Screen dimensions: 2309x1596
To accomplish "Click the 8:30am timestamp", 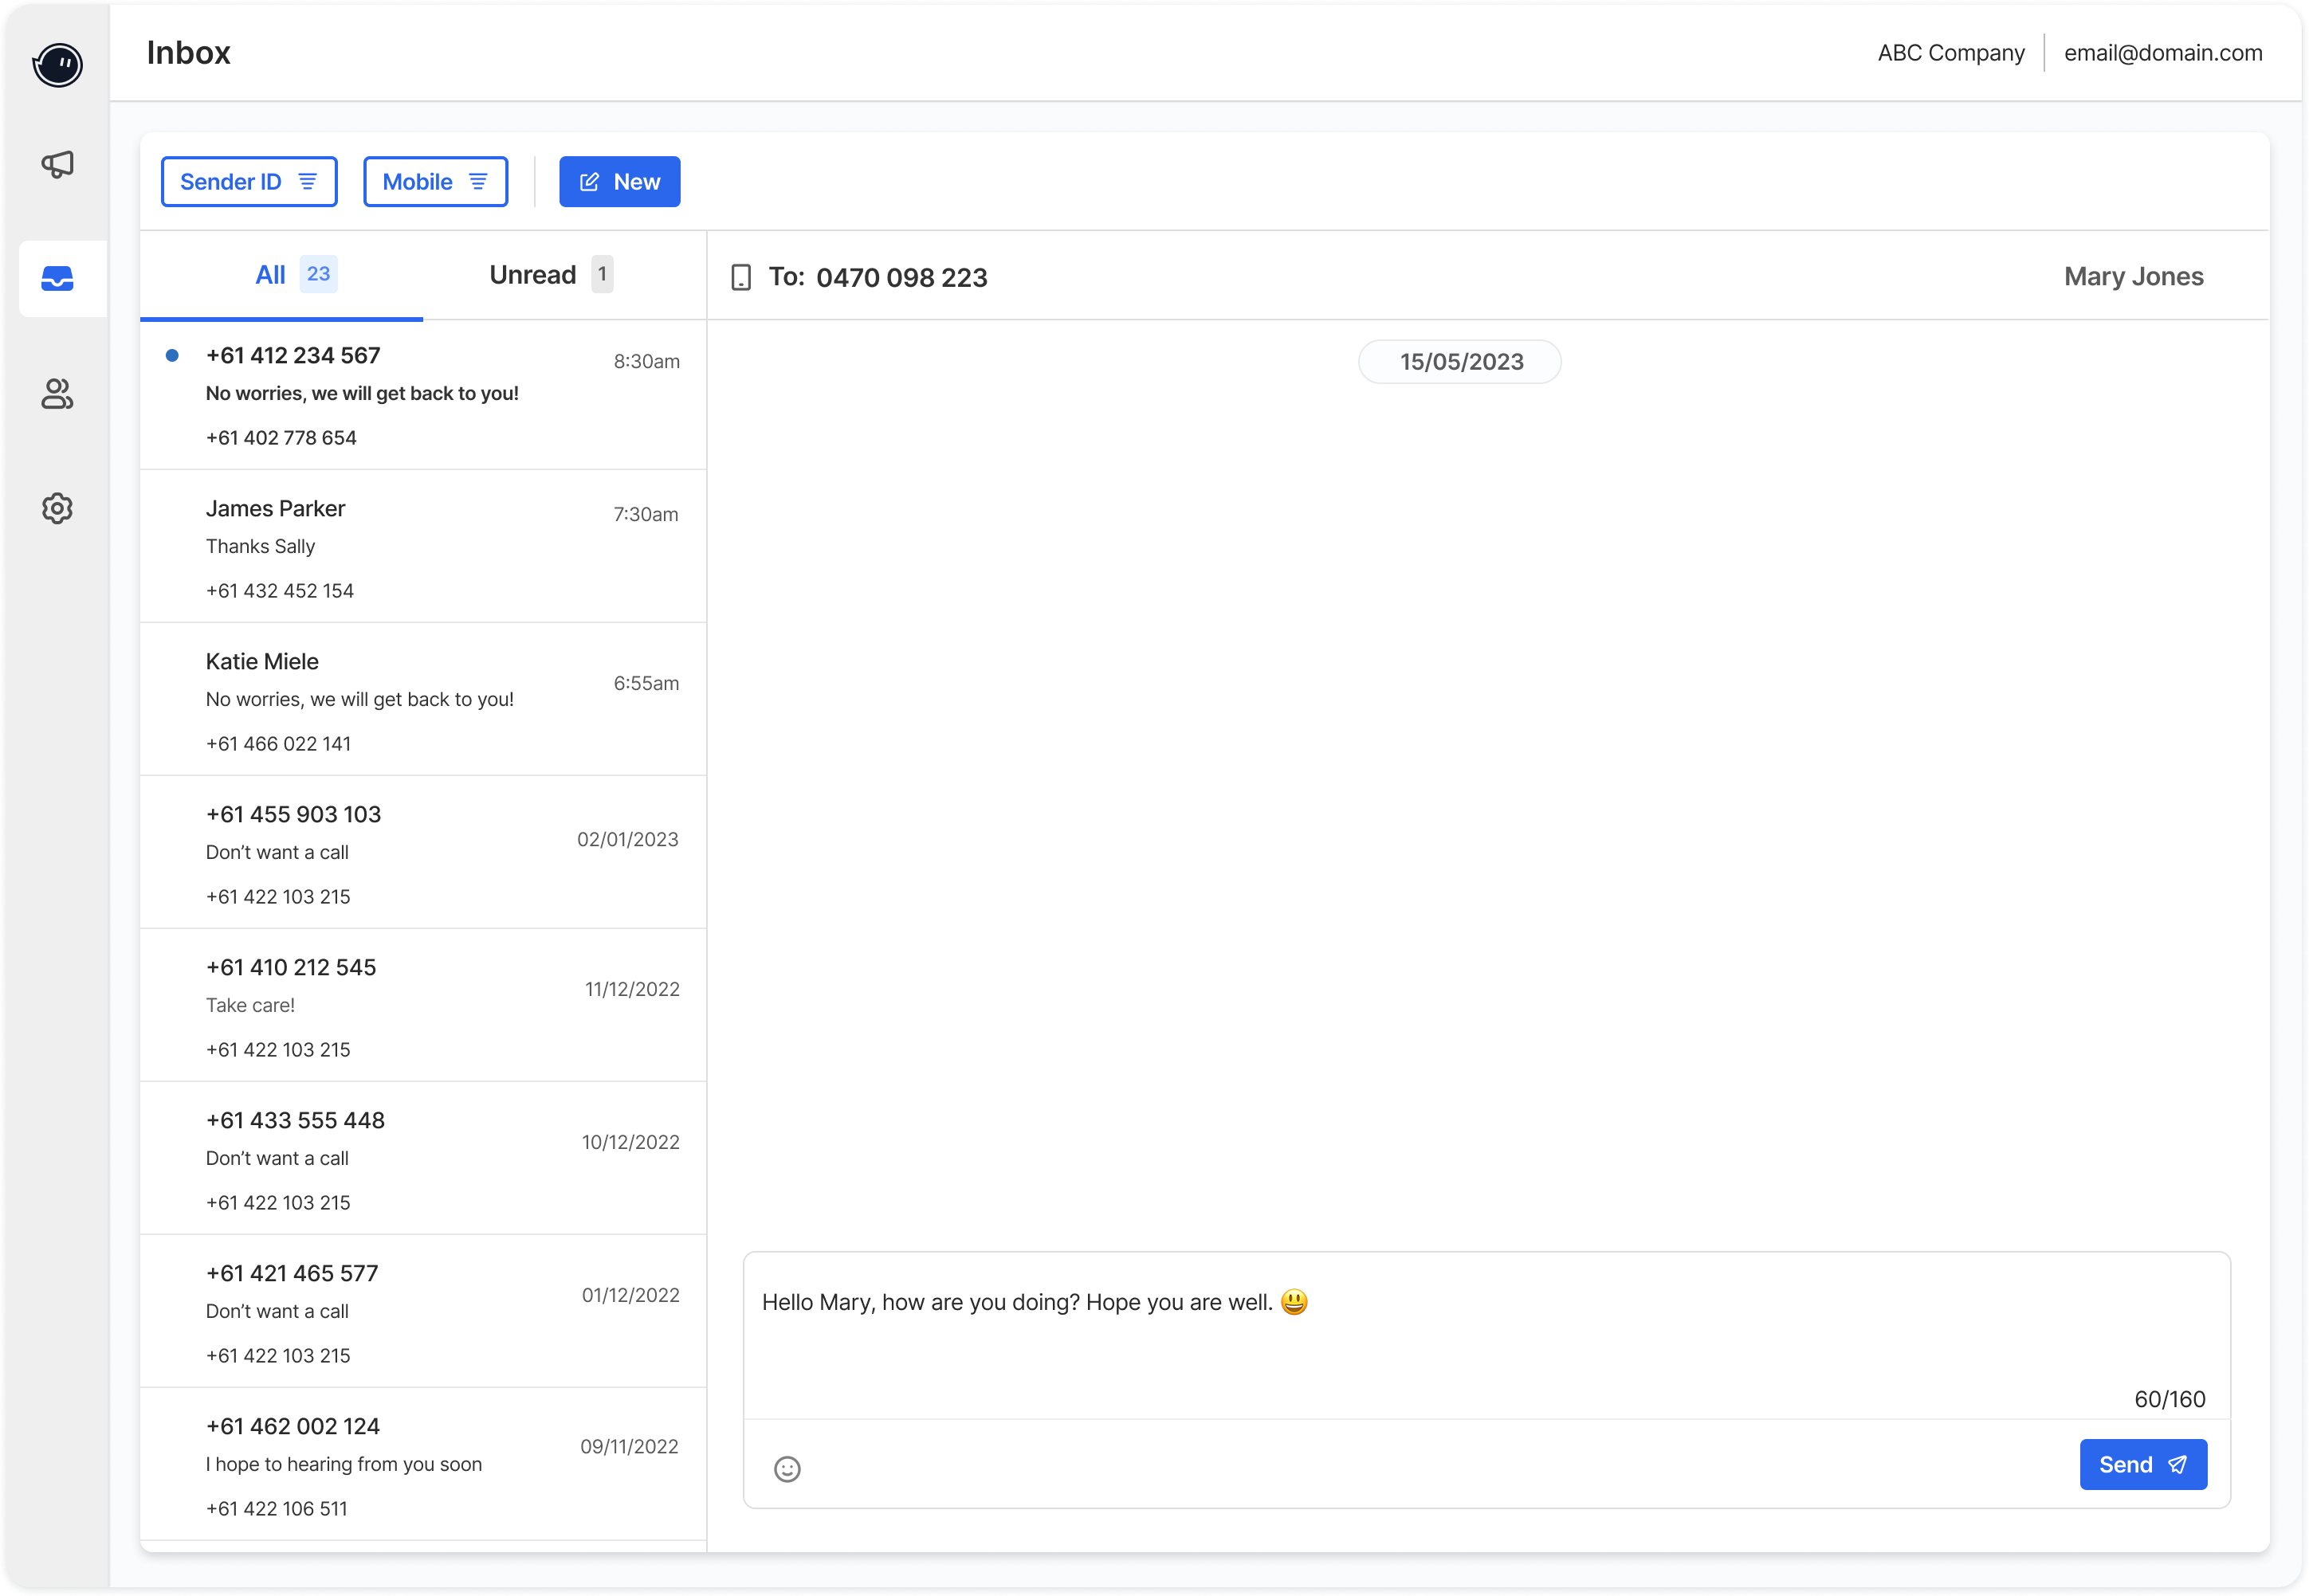I will [x=647, y=361].
